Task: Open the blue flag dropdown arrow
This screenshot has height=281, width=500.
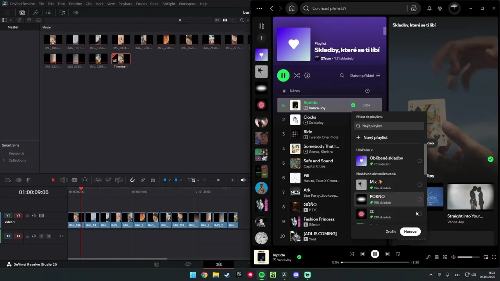Action: (x=170, y=180)
